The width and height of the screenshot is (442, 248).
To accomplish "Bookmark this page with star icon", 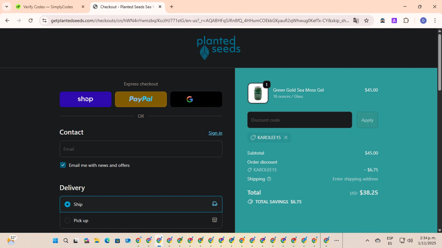I will click(x=367, y=21).
